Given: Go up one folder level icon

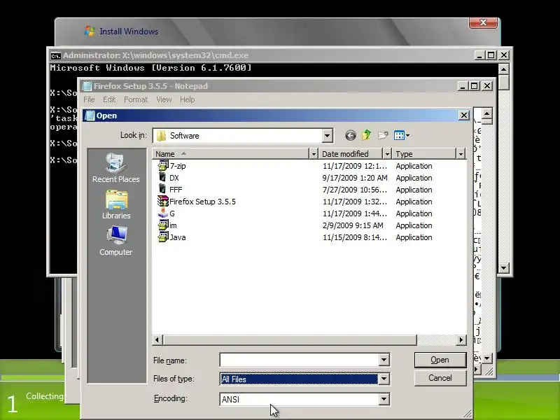Looking at the screenshot, I should coord(366,135).
